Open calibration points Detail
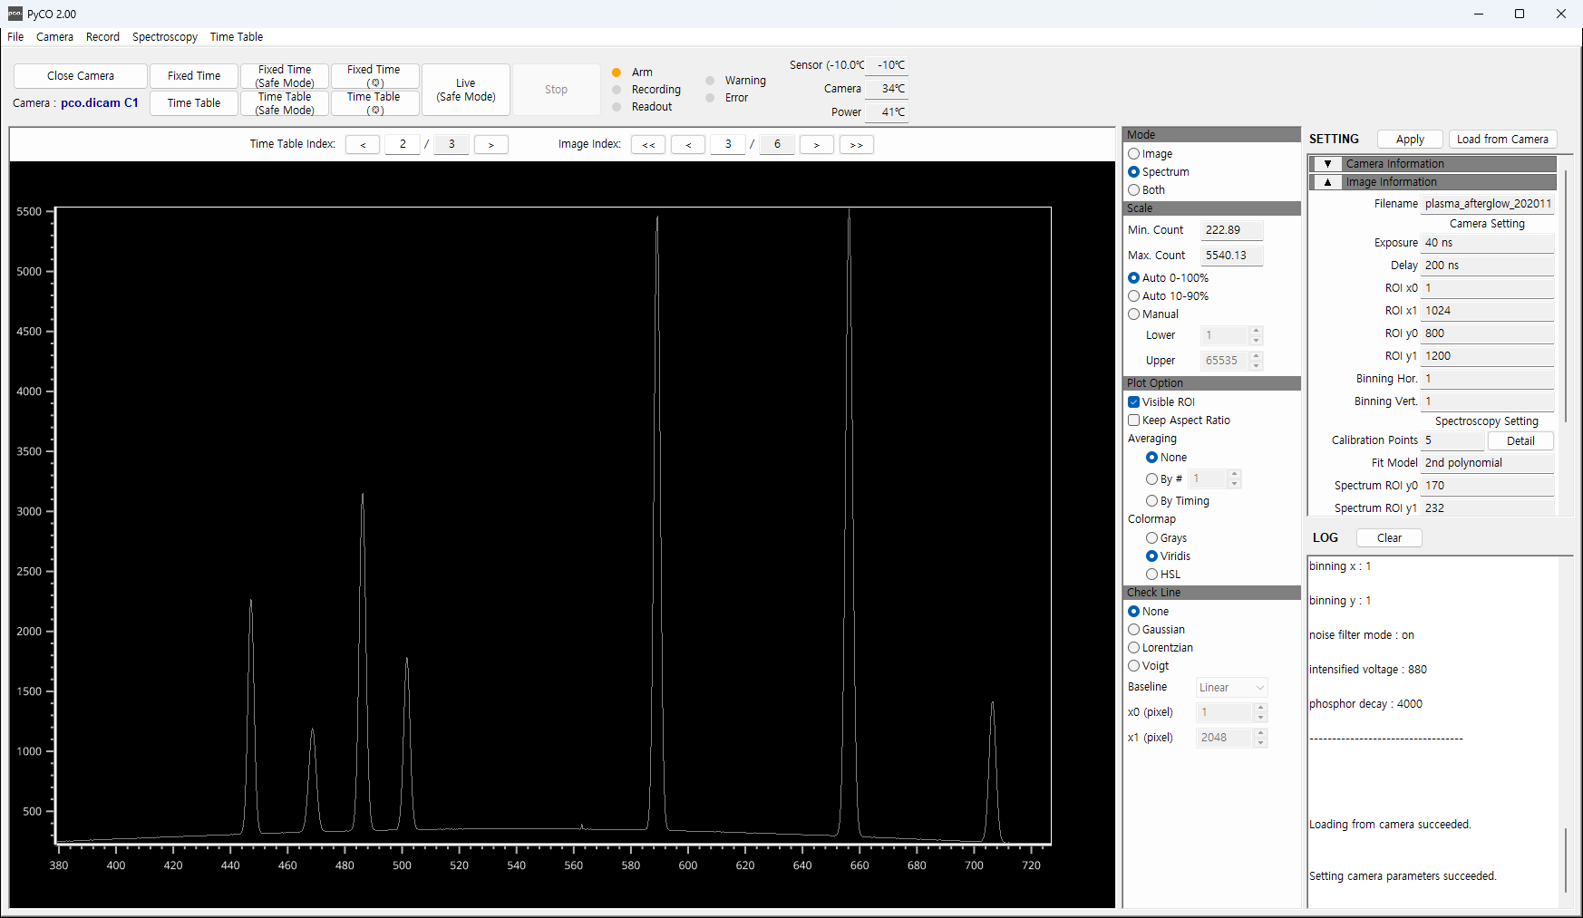1583x918 pixels. pos(1520,441)
